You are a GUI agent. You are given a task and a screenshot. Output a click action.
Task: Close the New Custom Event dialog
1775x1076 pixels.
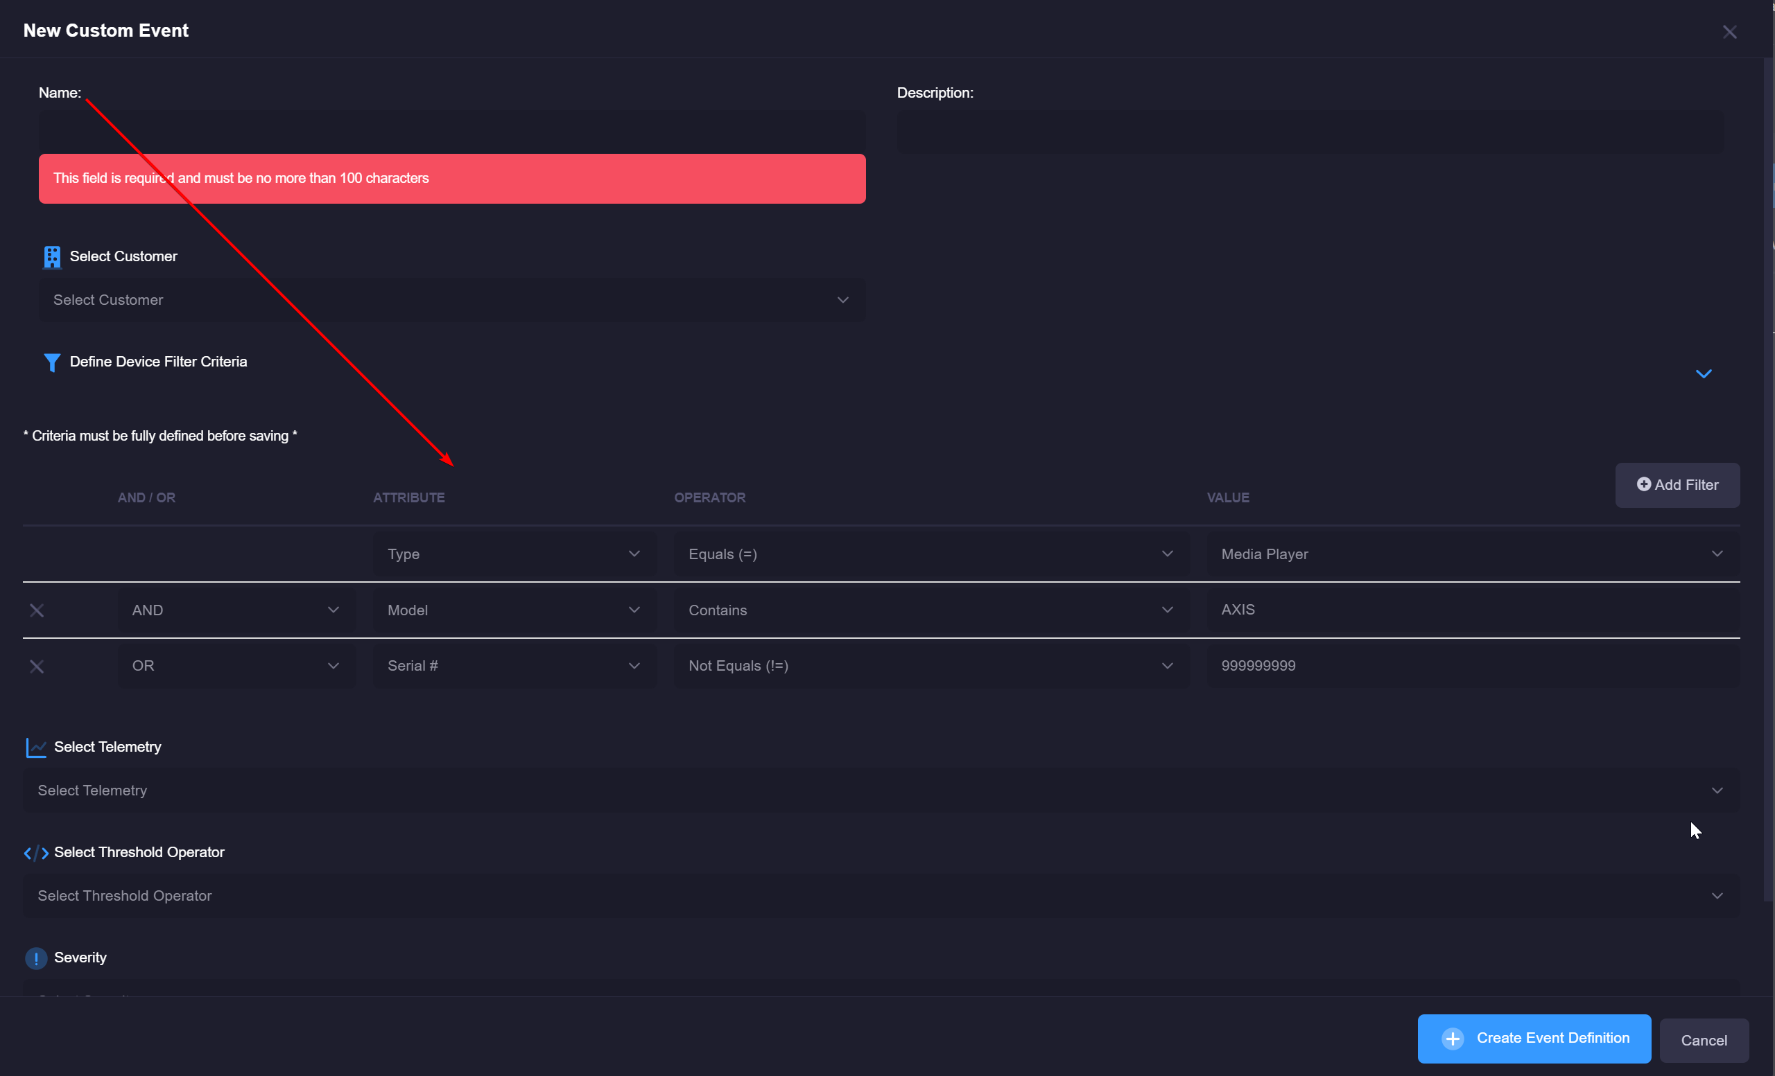[1729, 32]
